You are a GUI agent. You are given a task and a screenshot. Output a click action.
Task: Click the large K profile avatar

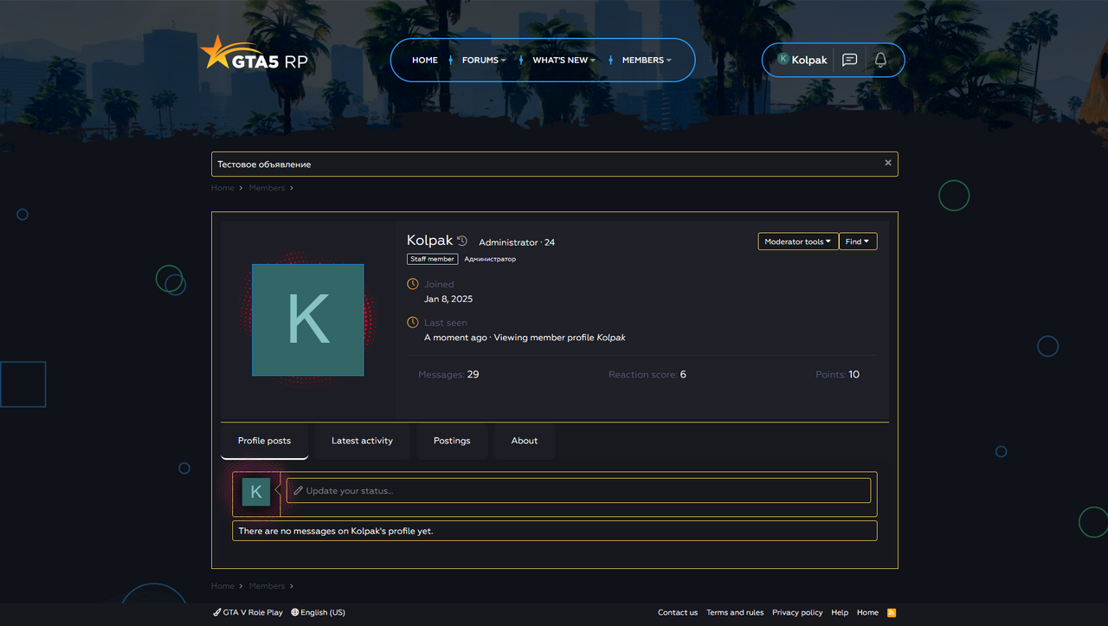[x=307, y=319]
